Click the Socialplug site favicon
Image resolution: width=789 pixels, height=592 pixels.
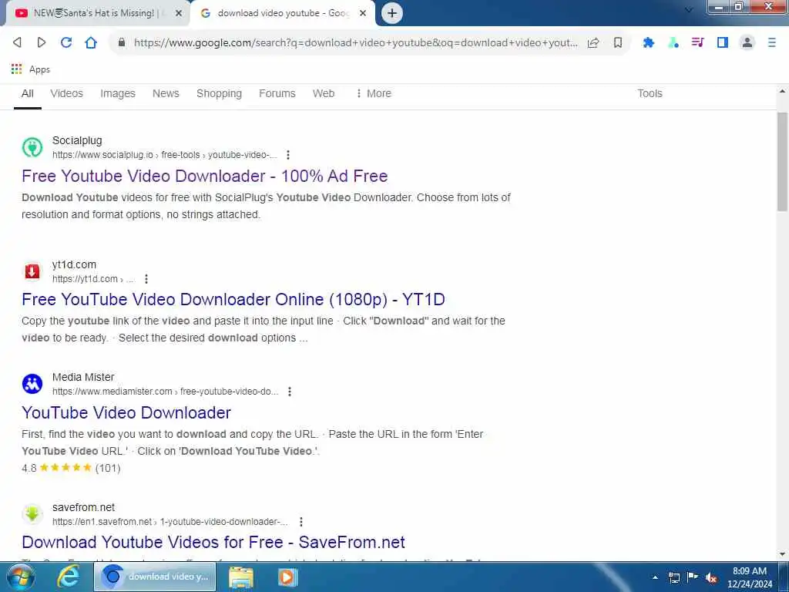[x=32, y=147]
